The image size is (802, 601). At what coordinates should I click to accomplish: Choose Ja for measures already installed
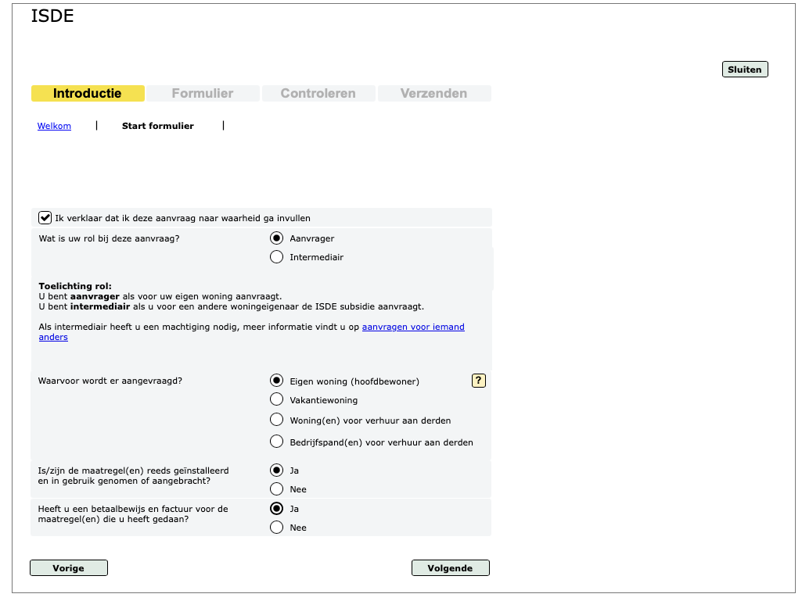[x=276, y=470]
